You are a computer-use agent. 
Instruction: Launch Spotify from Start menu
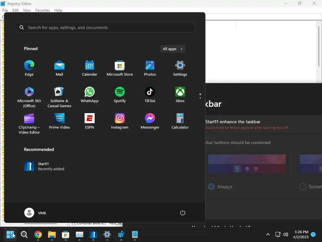[x=120, y=95]
